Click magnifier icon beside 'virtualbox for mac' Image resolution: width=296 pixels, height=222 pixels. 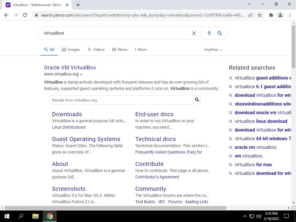(230, 165)
